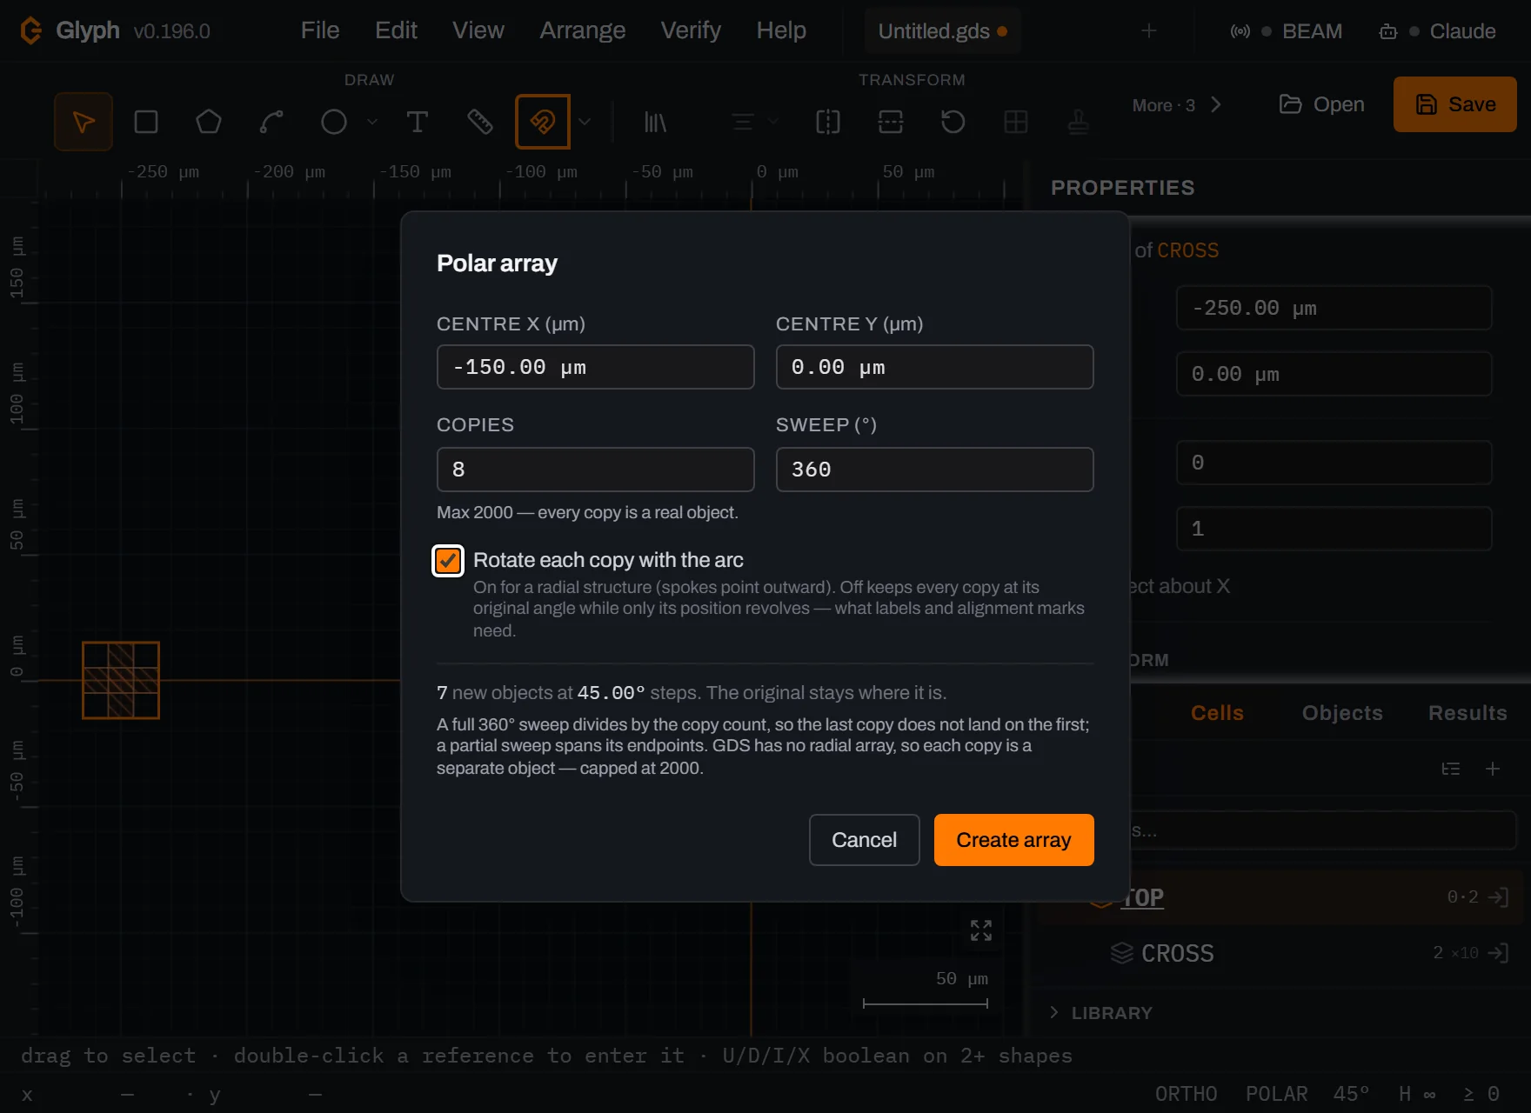
Task: Select the Circle draw tool
Action: point(334,122)
